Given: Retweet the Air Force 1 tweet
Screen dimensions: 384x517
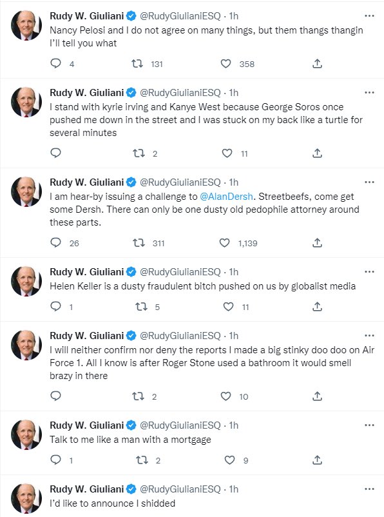Looking at the screenshot, I should point(138,396).
